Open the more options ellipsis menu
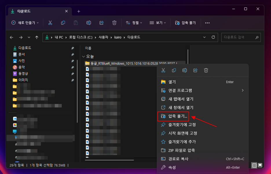271x174 pixels. (x=207, y=23)
